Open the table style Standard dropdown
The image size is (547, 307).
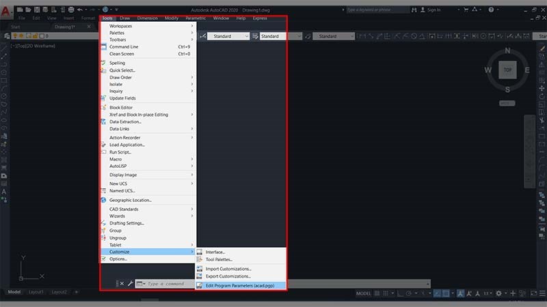[334, 36]
